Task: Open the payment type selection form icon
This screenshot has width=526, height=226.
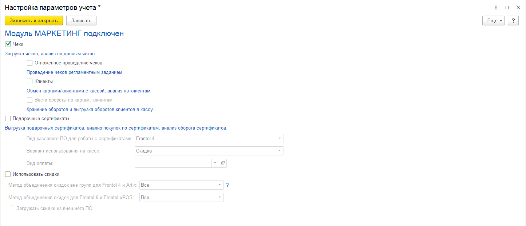Action: (223, 163)
